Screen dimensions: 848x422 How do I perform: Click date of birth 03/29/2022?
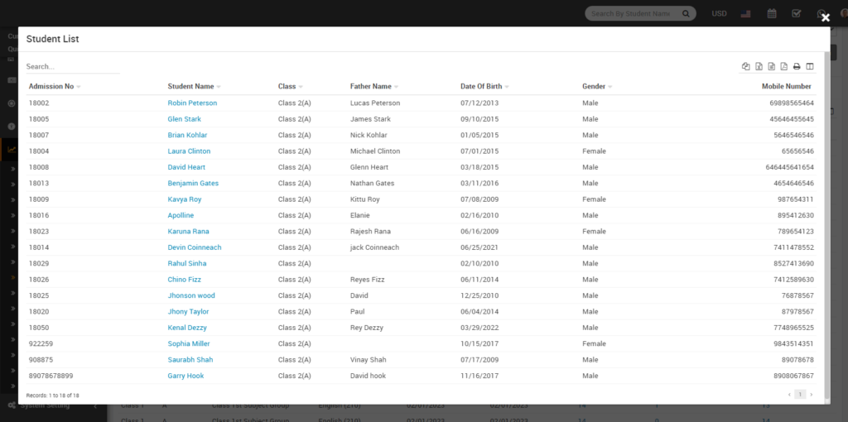479,328
